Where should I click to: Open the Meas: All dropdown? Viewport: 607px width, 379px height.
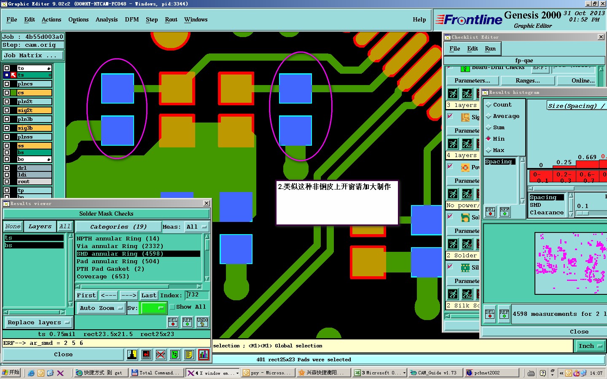point(196,227)
